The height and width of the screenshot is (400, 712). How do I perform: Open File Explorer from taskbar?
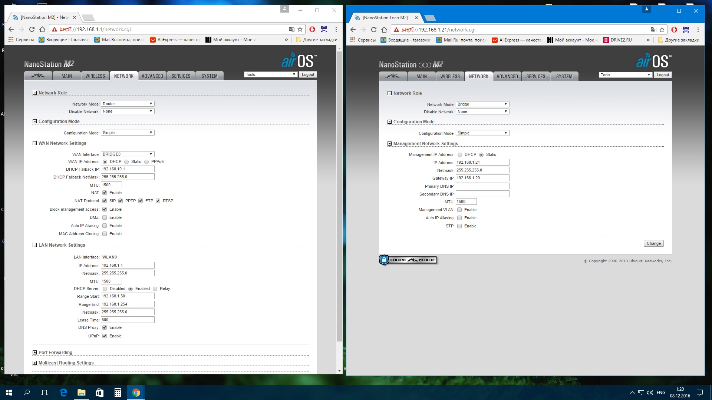pos(81,393)
